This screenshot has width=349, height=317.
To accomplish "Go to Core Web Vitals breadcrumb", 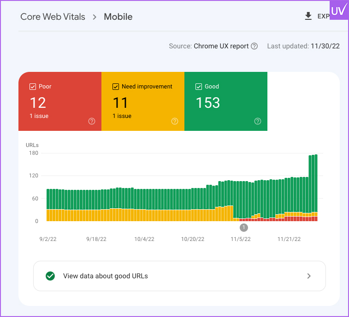I will click(x=53, y=17).
